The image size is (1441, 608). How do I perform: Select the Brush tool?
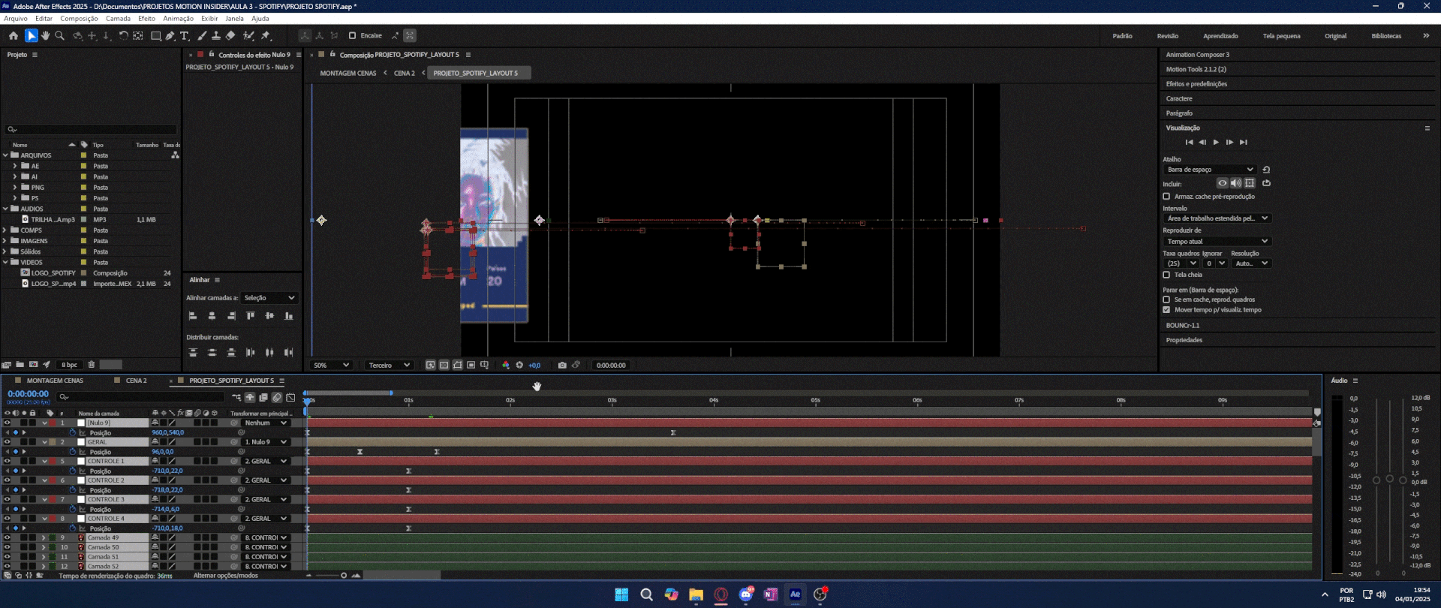[x=202, y=35]
